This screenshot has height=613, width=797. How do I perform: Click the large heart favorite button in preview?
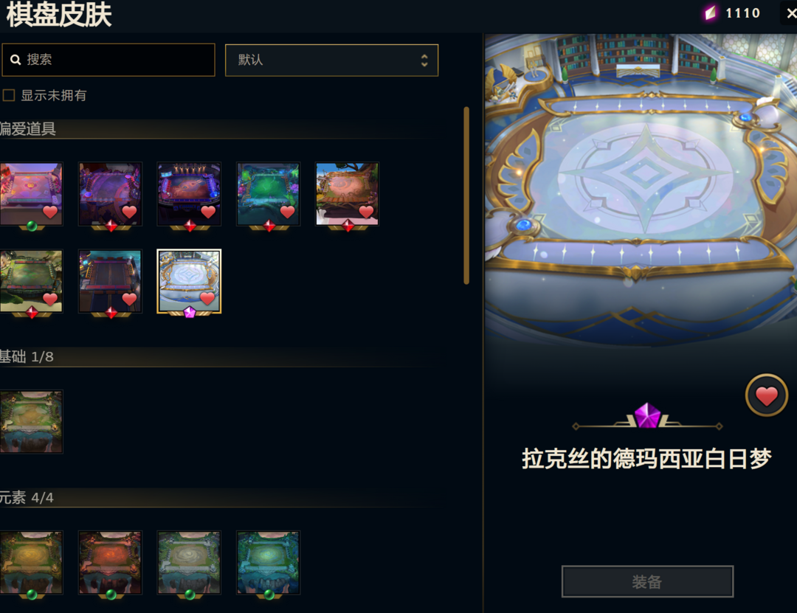point(767,395)
